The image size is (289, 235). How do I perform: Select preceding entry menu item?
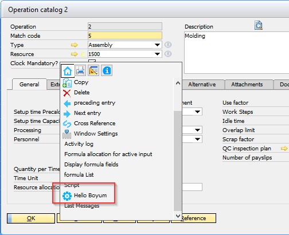tap(95, 103)
